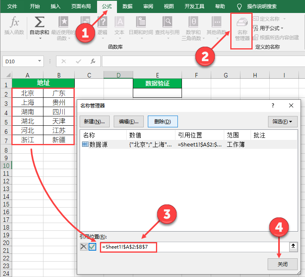Expand the Name Box dropdown arrow
The width and height of the screenshot is (305, 277).
pyautogui.click(x=40, y=61)
